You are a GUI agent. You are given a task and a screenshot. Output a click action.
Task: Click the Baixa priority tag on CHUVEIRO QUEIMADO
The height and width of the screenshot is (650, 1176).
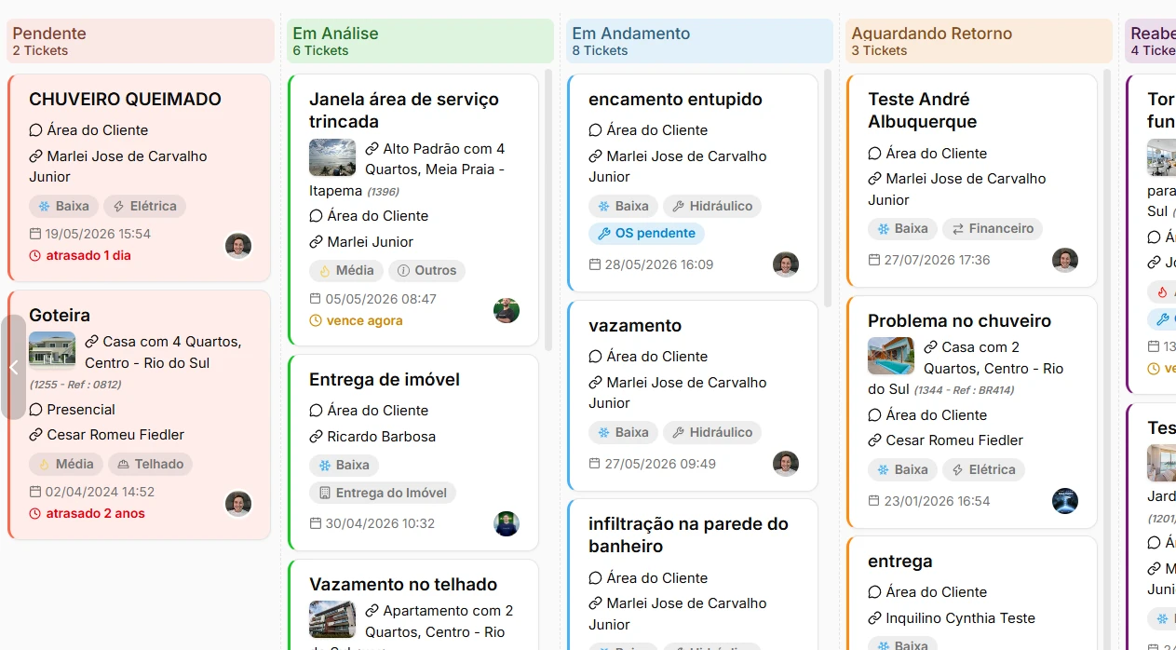tap(63, 206)
